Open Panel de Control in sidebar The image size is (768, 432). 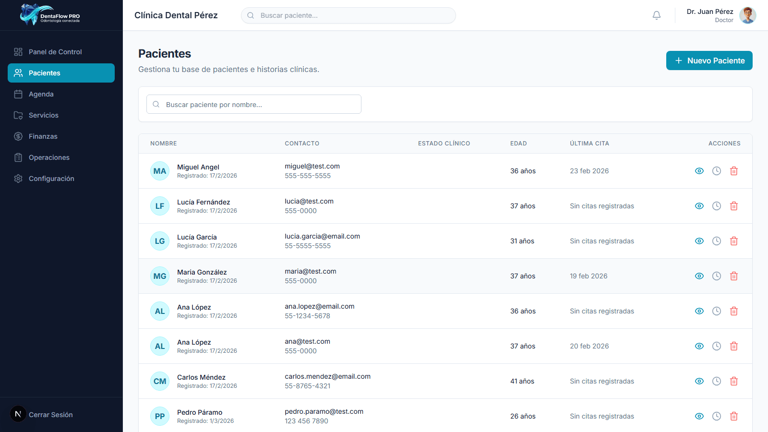(55, 52)
